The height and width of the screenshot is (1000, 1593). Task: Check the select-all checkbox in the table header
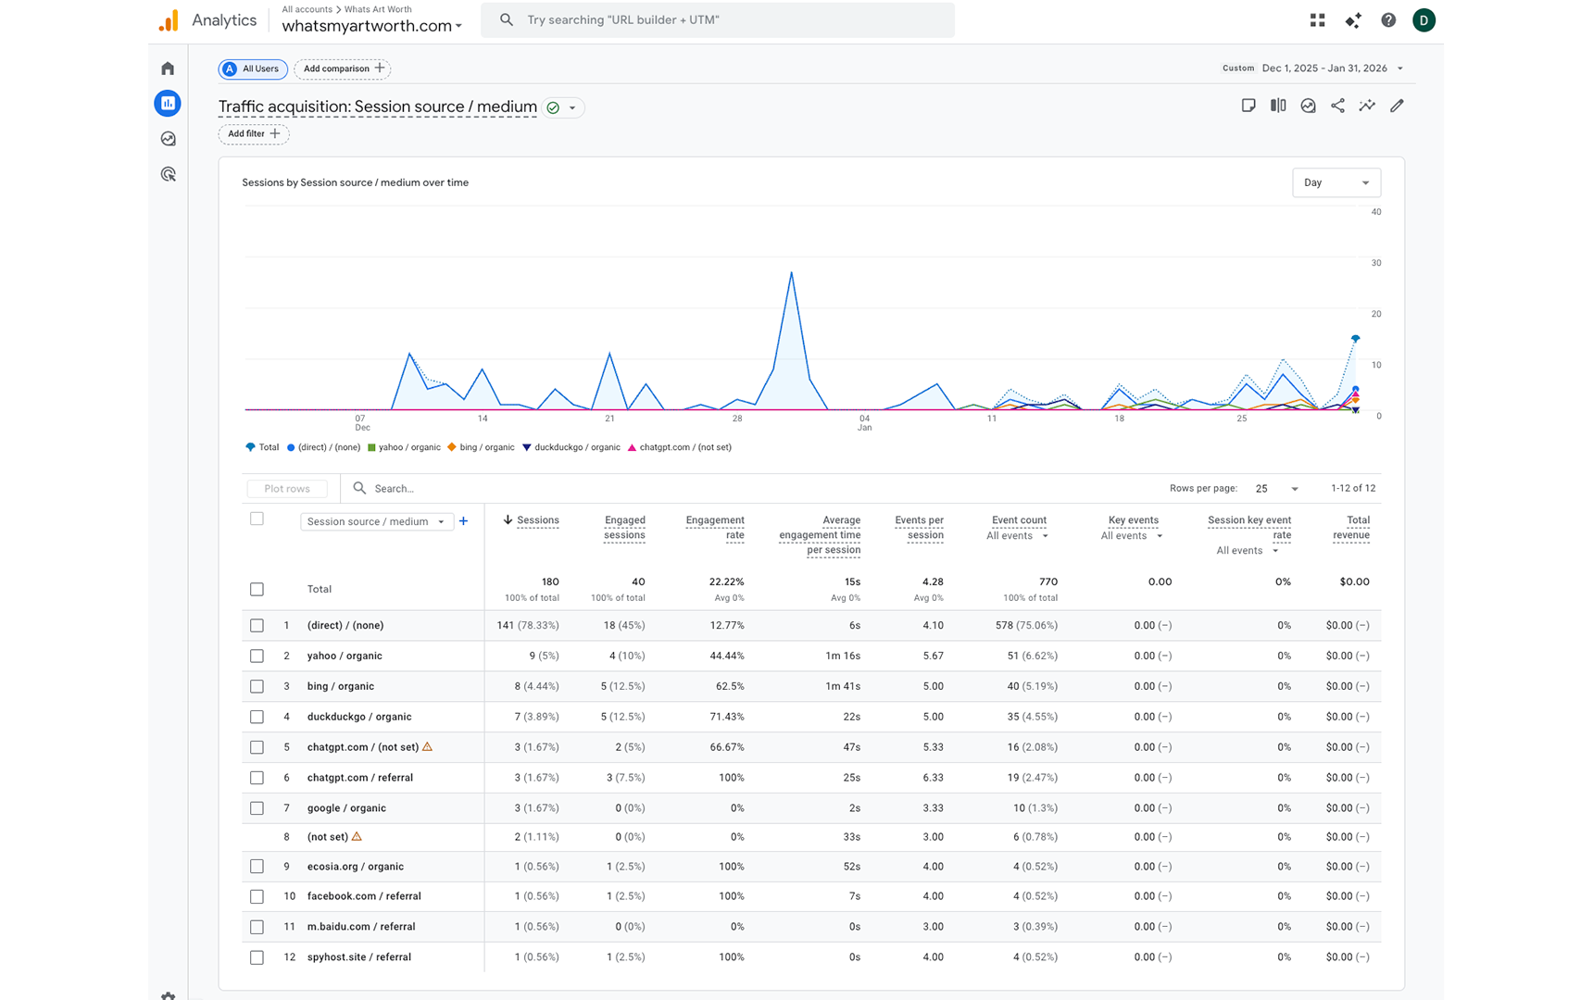tap(257, 519)
